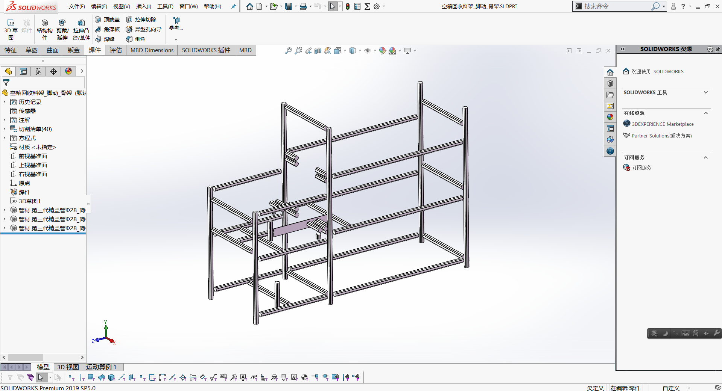The image size is (722, 391).
Task: Open the 插入(I) menu
Action: coord(143,6)
